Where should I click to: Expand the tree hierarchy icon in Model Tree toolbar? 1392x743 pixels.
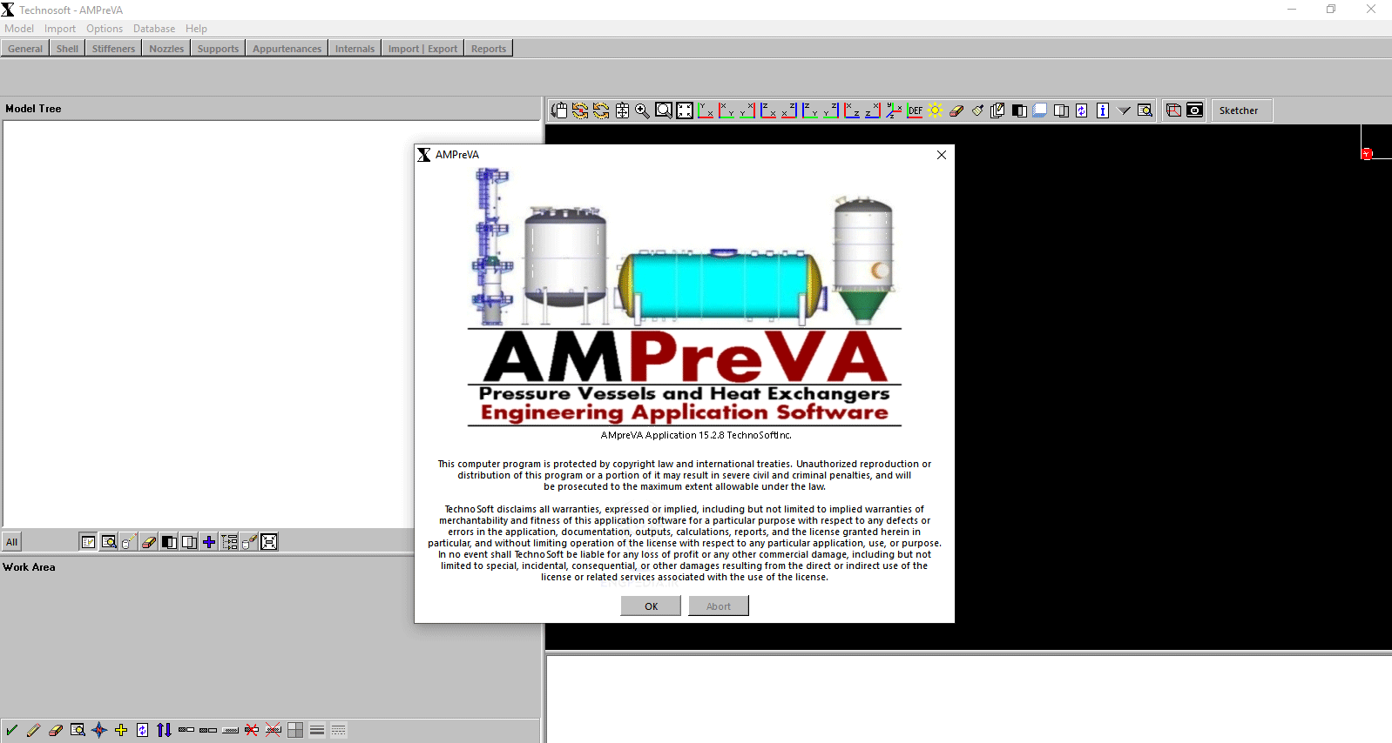pyautogui.click(x=229, y=542)
